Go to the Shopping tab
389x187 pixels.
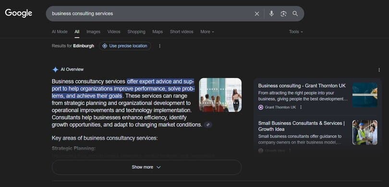pos(136,32)
